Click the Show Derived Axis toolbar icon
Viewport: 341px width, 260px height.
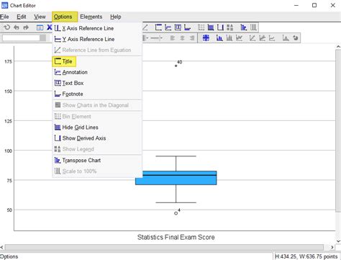pos(220,27)
